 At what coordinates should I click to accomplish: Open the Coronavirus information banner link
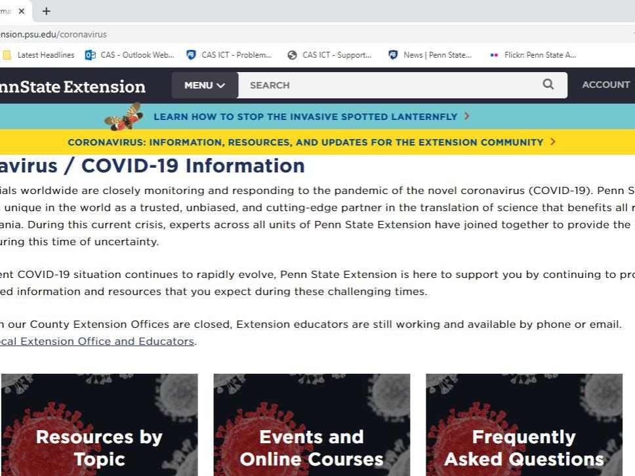click(305, 142)
